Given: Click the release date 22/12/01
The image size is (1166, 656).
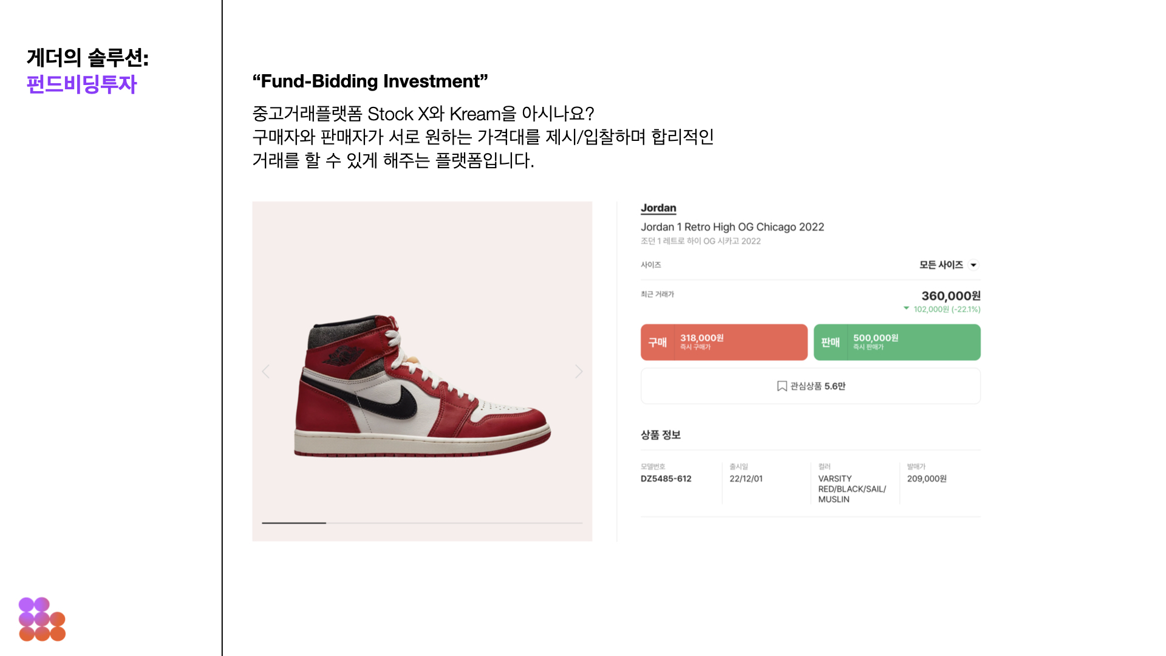Looking at the screenshot, I should (746, 479).
